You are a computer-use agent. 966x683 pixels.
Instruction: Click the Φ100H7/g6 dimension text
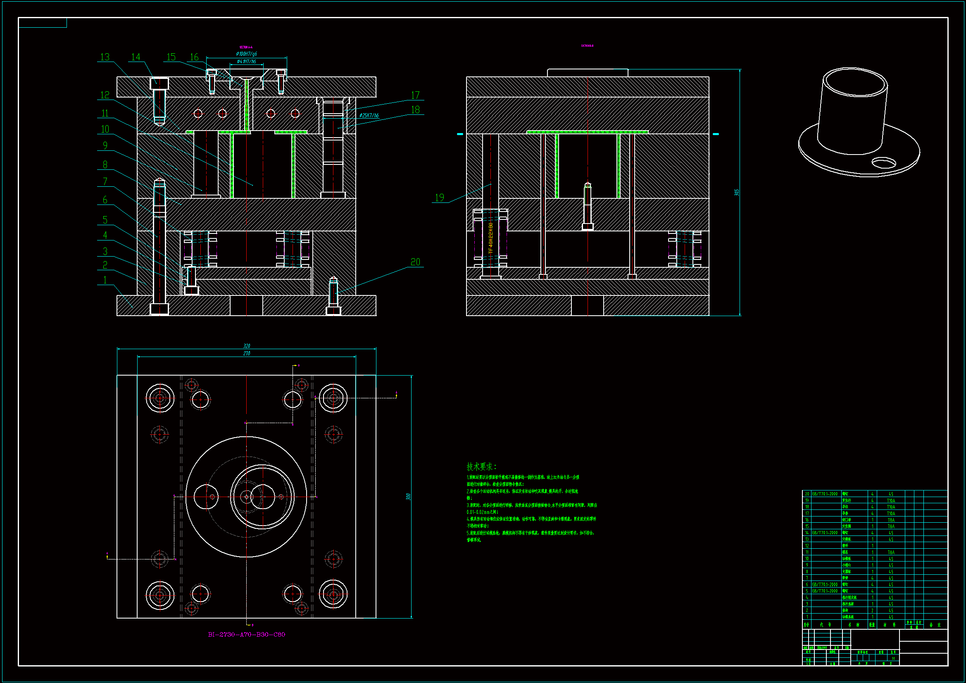(x=246, y=54)
